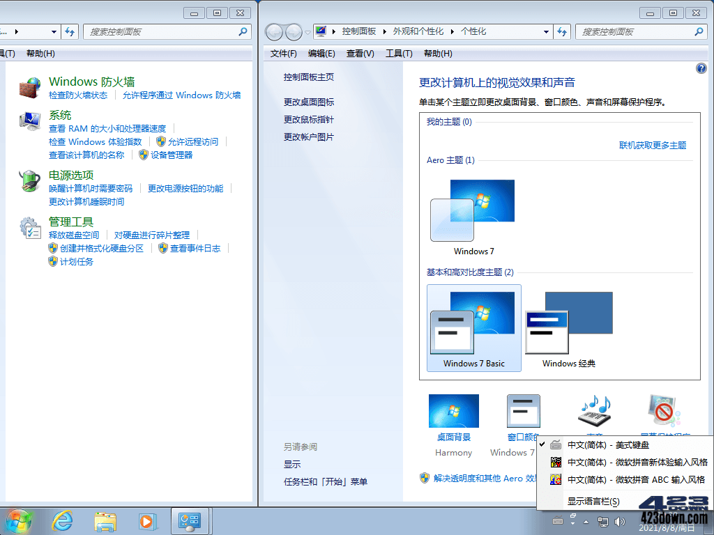Open address dropdown in left window

tap(54, 32)
